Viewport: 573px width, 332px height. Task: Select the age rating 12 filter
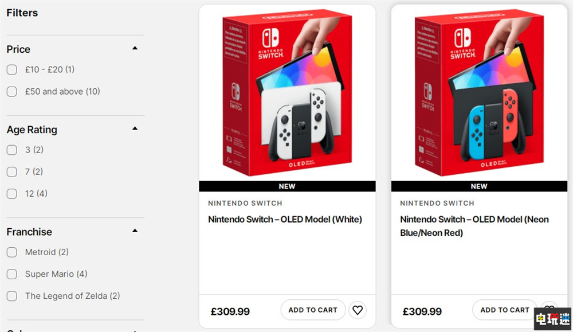pos(12,194)
